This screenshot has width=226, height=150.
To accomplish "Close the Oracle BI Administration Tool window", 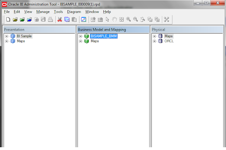I will [x=218, y=3].
